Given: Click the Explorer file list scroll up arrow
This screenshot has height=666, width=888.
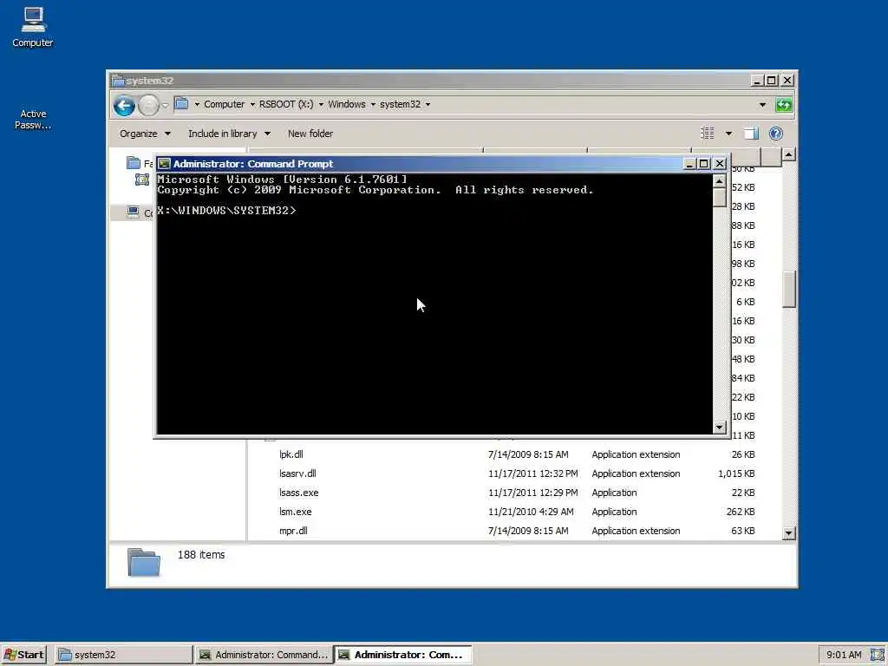Looking at the screenshot, I should tap(788, 154).
